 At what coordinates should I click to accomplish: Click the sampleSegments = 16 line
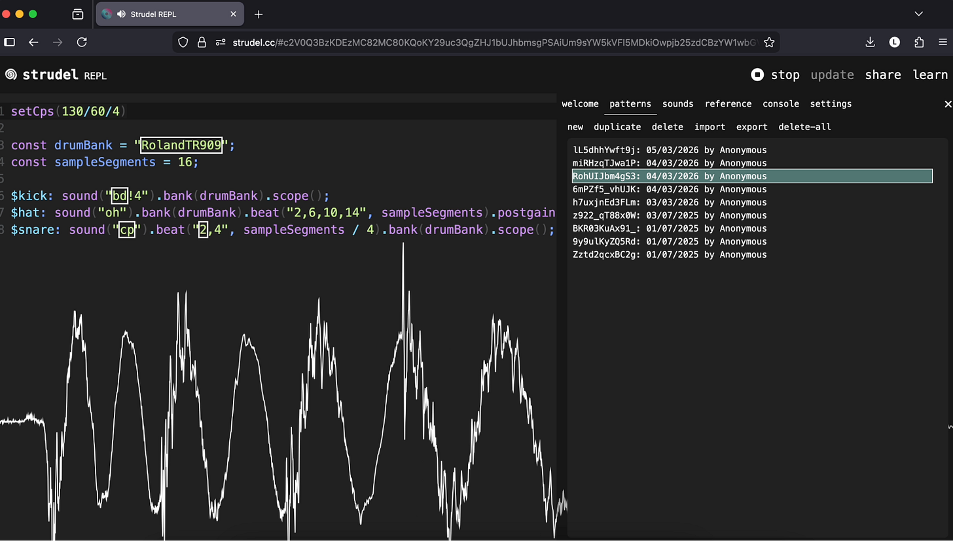tap(105, 162)
